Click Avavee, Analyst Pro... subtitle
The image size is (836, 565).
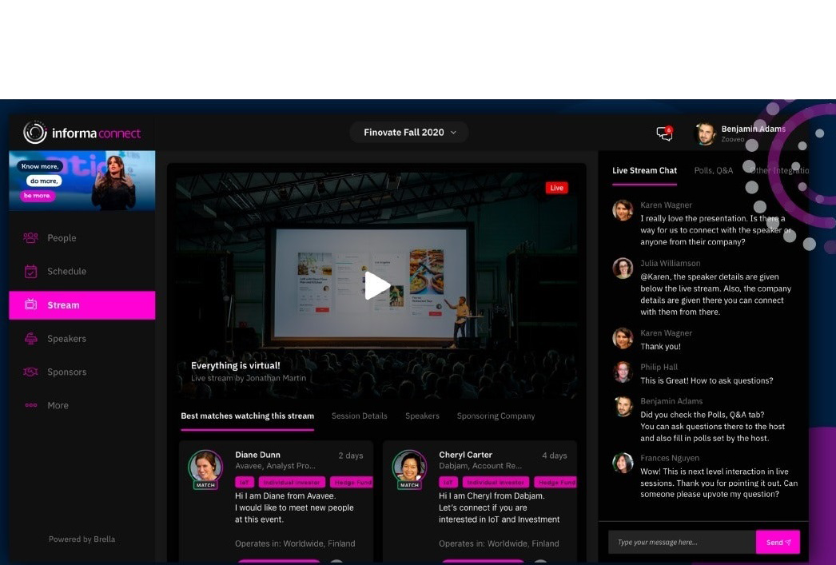[x=275, y=466]
